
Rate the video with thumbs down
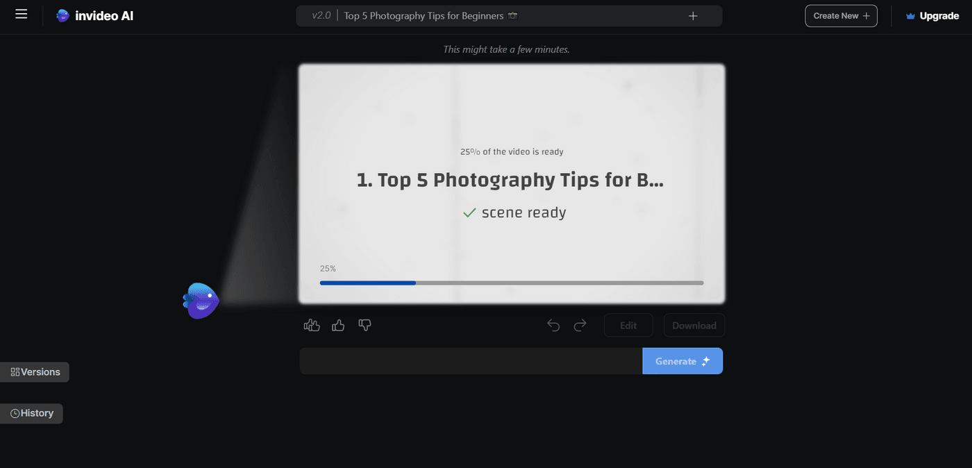pyautogui.click(x=364, y=324)
